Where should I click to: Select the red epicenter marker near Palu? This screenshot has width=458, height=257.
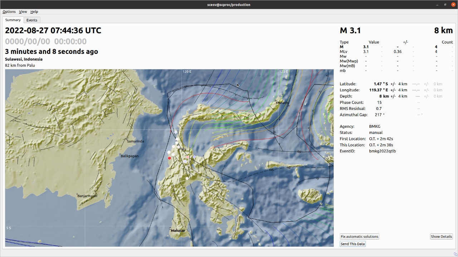(169, 158)
